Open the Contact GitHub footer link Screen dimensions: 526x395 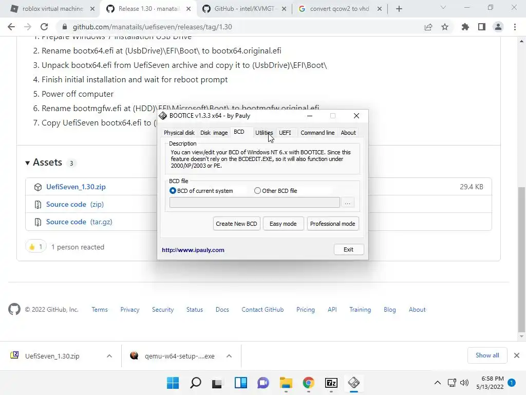[x=262, y=310]
